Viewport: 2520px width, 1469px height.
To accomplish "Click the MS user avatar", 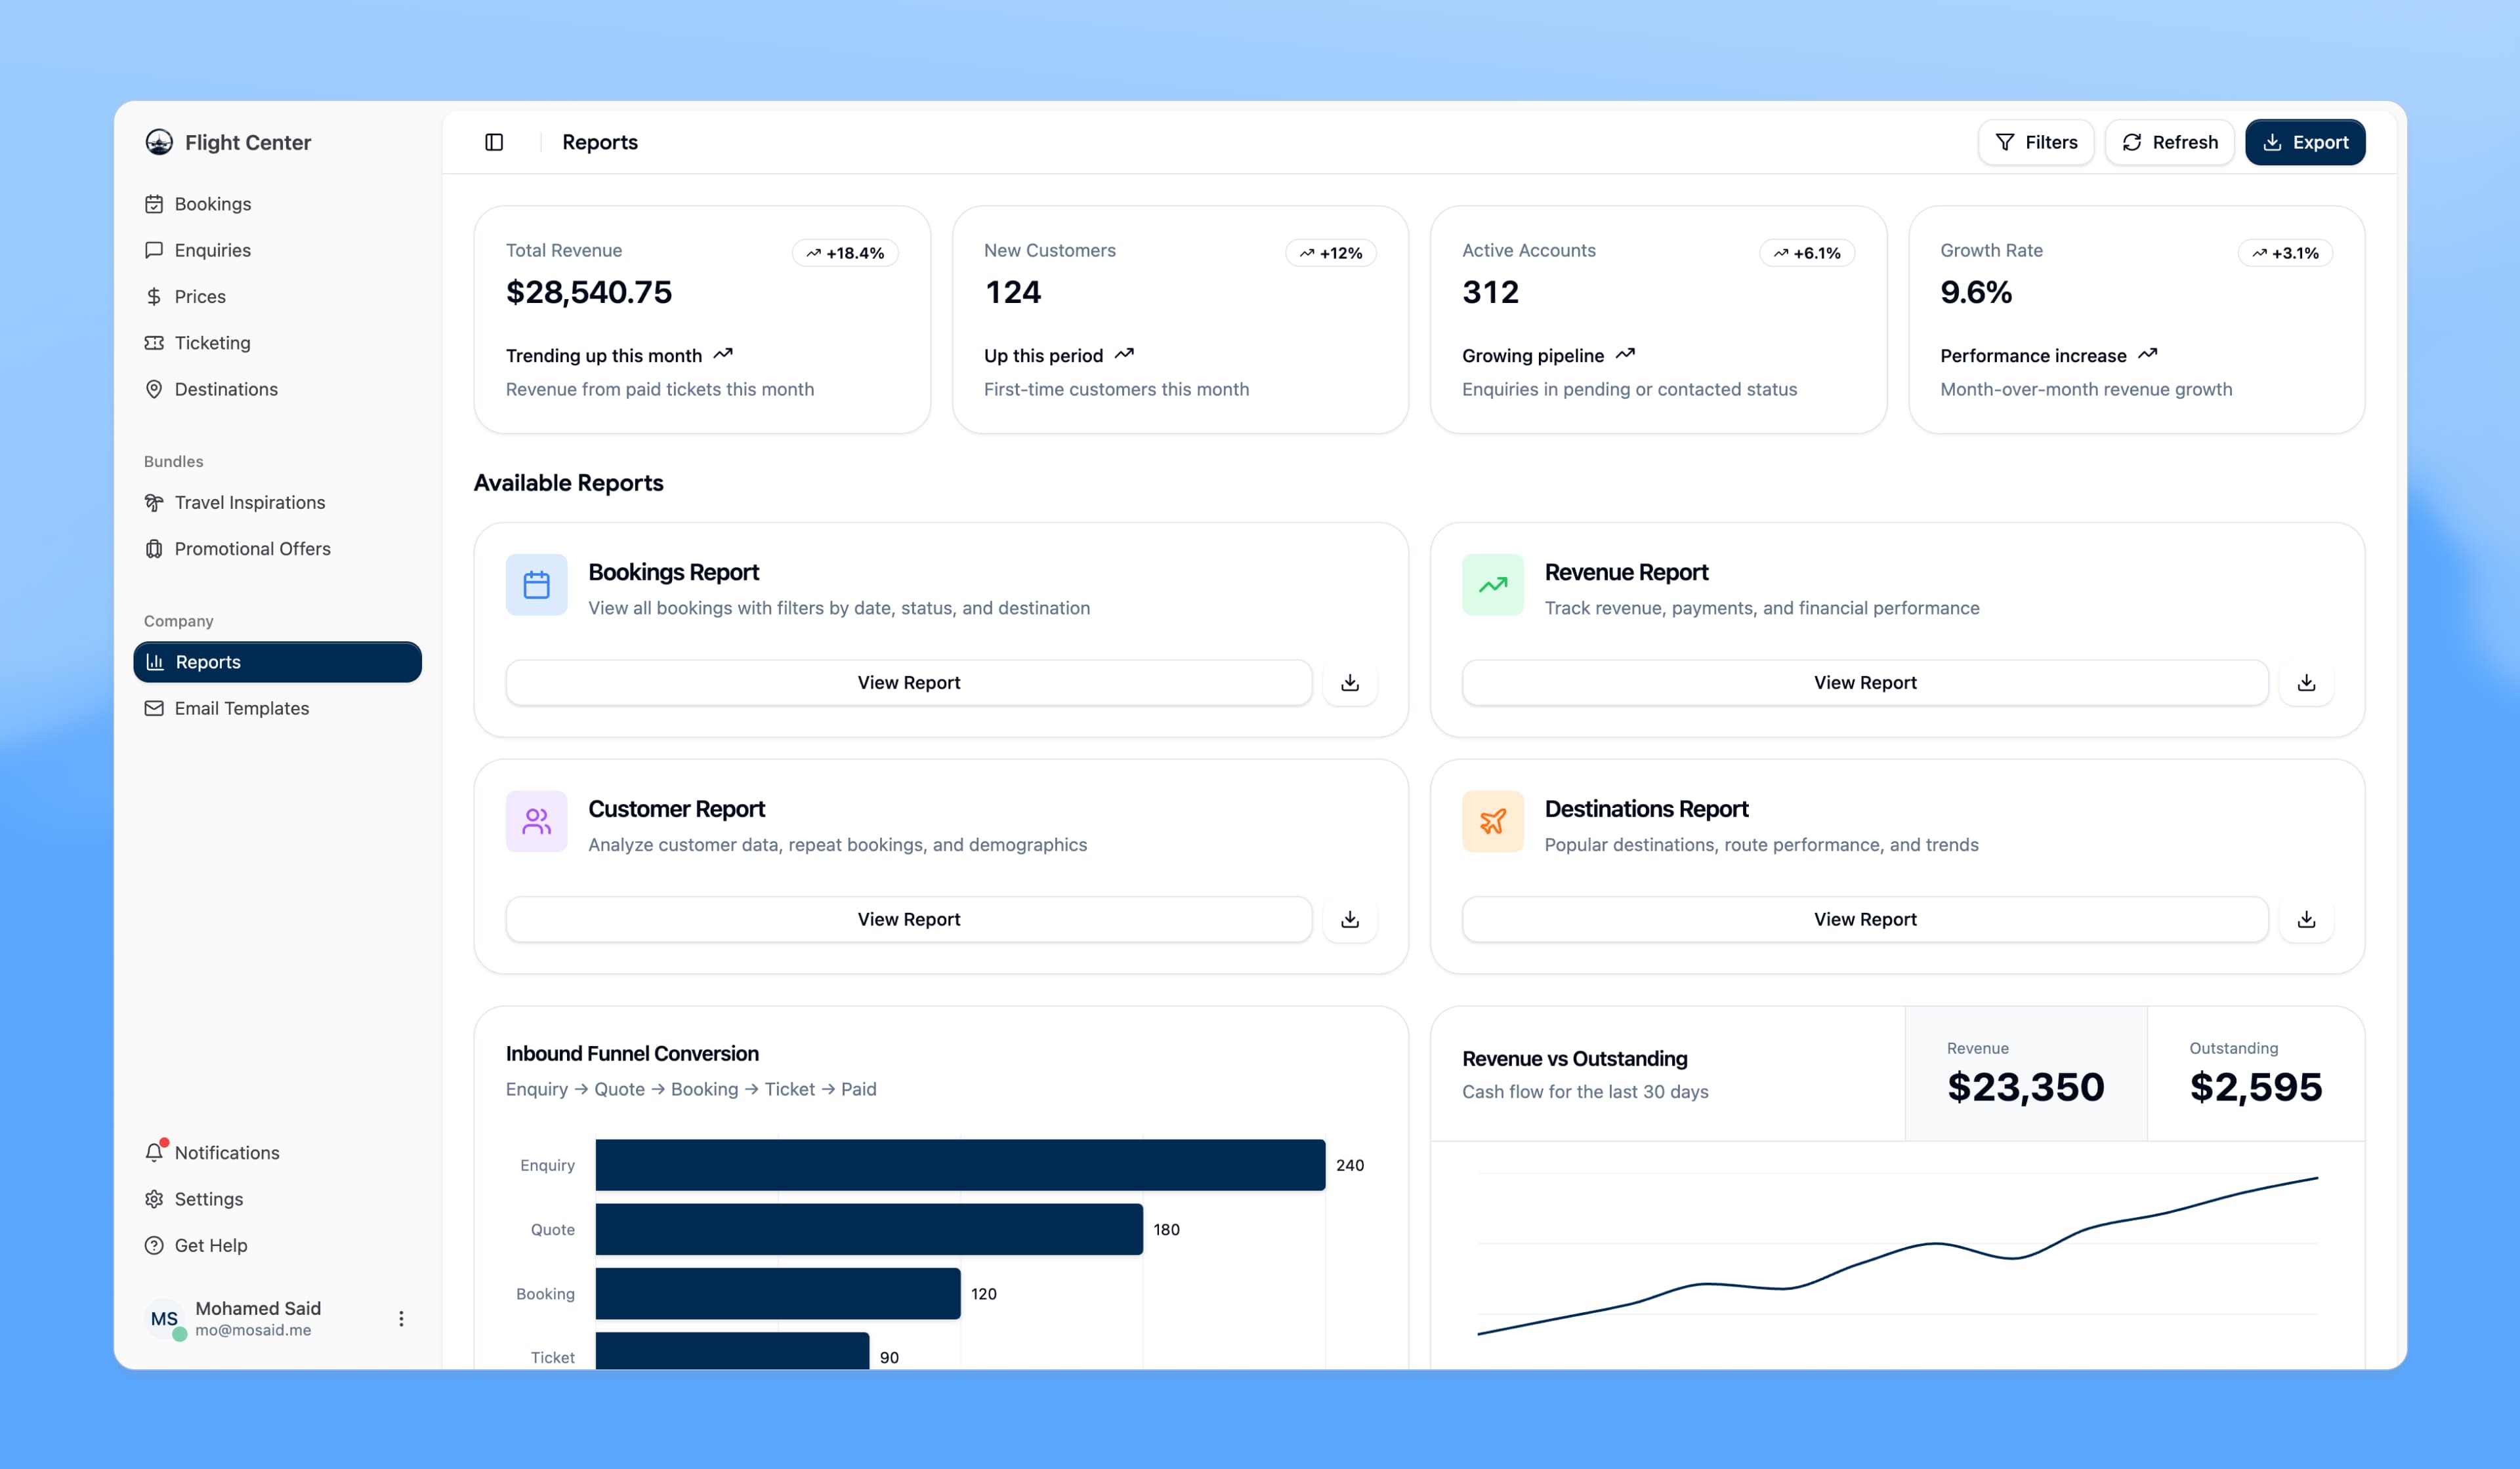I will click(163, 1318).
